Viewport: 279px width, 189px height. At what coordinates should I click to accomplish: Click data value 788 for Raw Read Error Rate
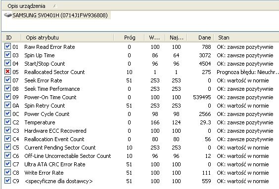pos(206,47)
